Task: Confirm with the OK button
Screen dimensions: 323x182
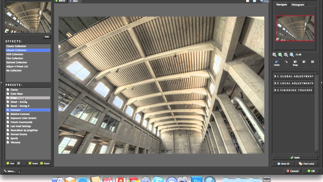Action: coord(311,171)
